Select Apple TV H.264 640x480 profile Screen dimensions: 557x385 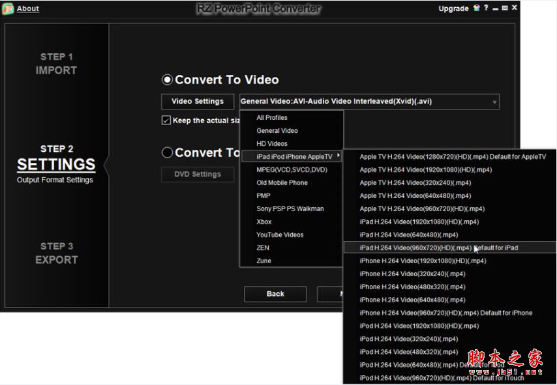click(450, 195)
